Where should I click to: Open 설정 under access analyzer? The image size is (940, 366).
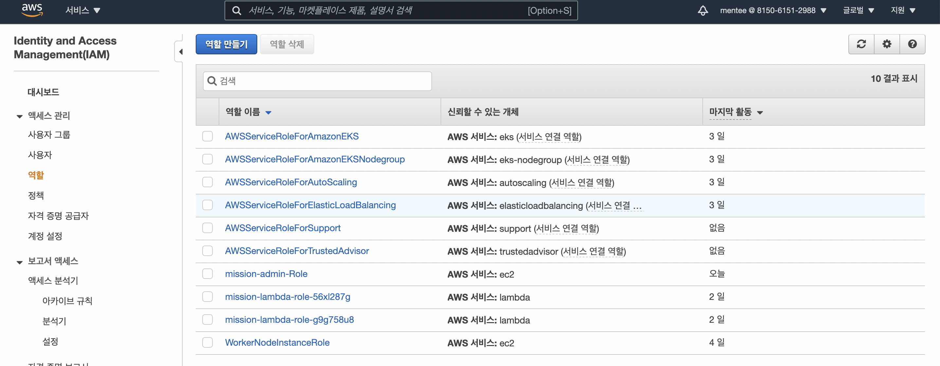(x=50, y=342)
